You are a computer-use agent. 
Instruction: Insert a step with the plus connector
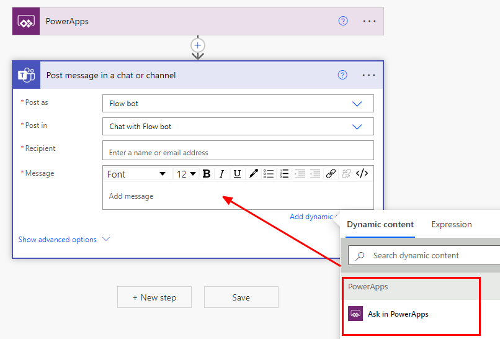[198, 45]
